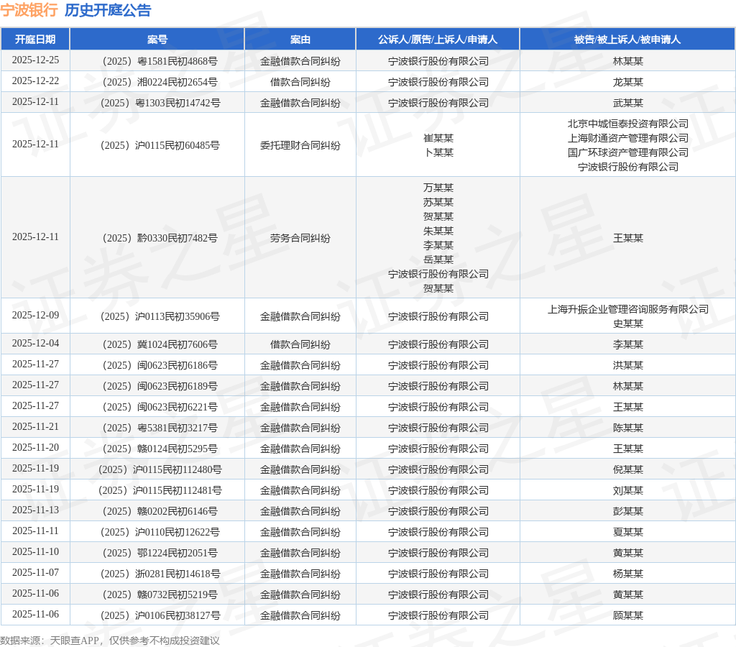Click defendant 倪某某
The height and width of the screenshot is (647, 736).
(x=627, y=469)
